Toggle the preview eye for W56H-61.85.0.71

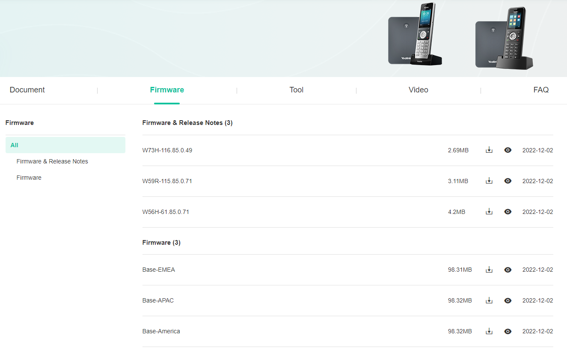pyautogui.click(x=508, y=211)
